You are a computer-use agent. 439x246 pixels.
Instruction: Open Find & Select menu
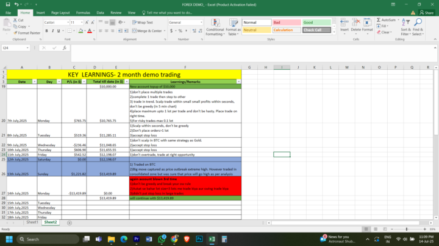418,27
